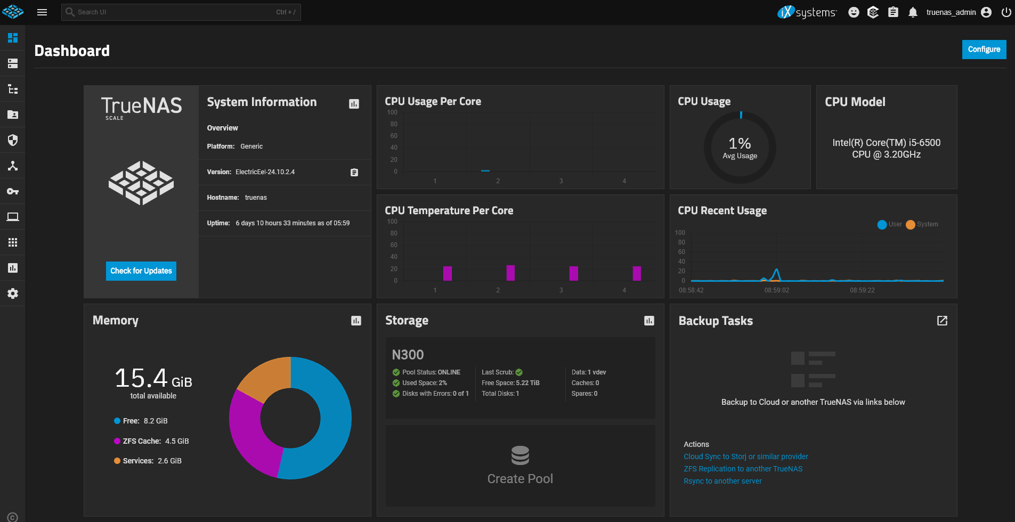Click the Check for Updates button
Image resolution: width=1015 pixels, height=522 pixels.
141,271
